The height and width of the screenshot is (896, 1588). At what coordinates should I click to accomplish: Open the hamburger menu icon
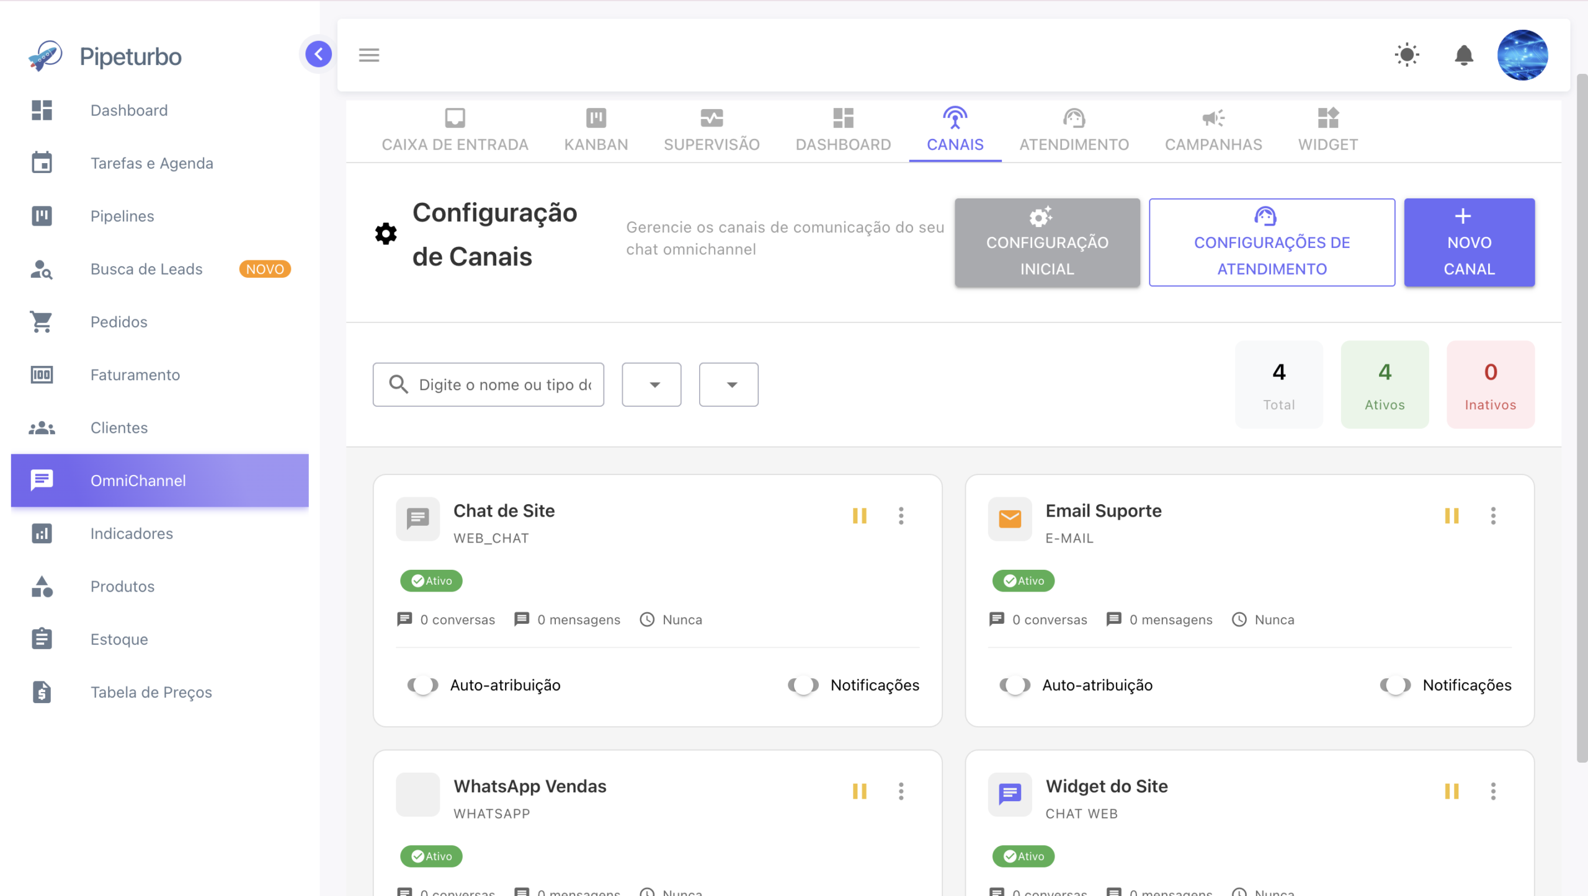[x=369, y=55]
